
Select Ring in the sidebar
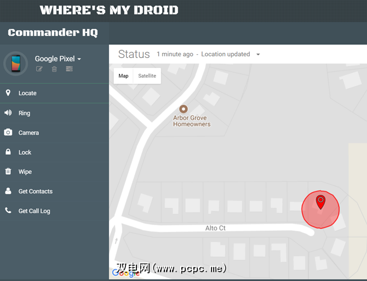[x=54, y=113]
